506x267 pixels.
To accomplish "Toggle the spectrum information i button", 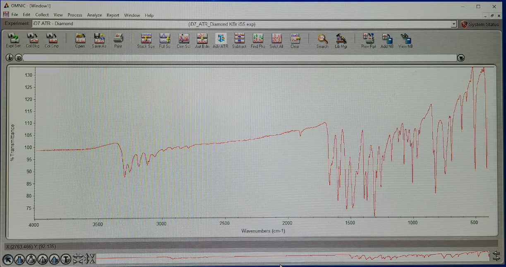I will click(10, 58).
